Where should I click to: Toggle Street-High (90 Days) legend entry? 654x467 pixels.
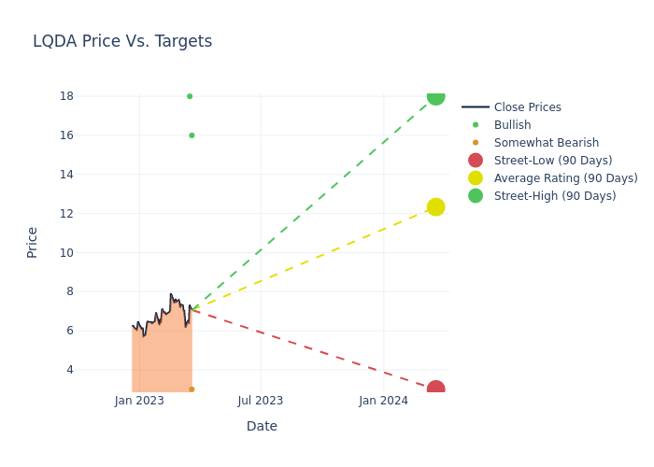pyautogui.click(x=554, y=196)
